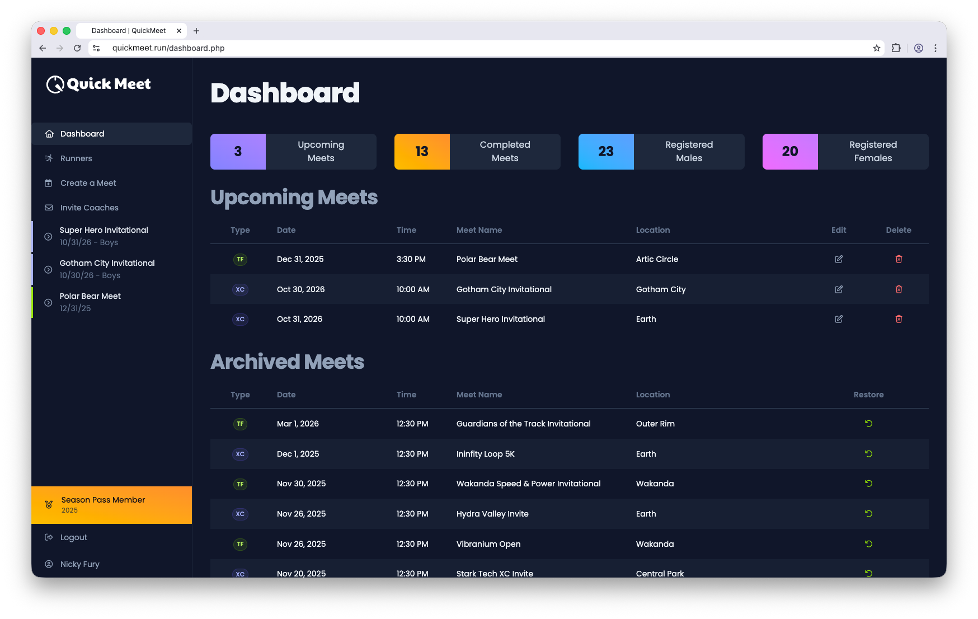Click the Logout icon in the sidebar
The image size is (978, 619).
[49, 537]
